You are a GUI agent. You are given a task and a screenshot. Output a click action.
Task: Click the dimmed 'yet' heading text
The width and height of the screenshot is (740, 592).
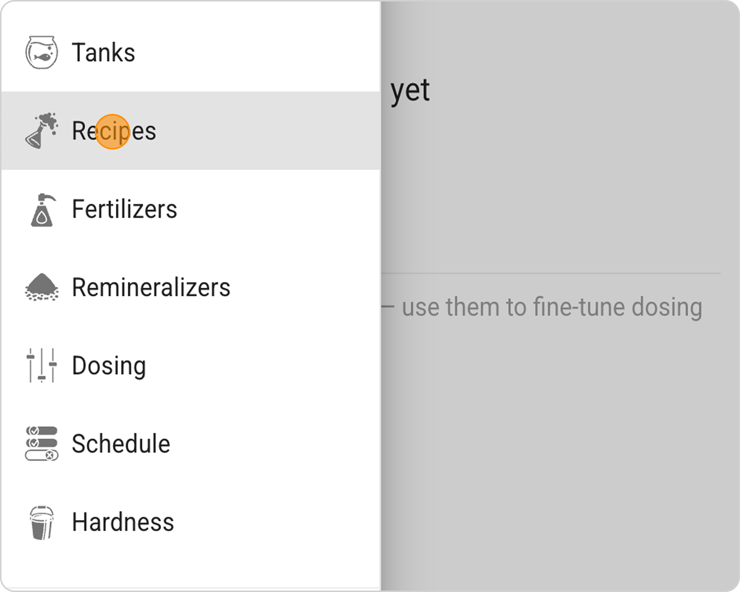(410, 90)
